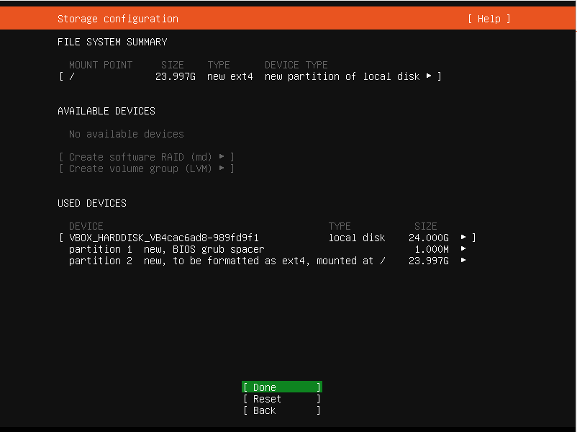Click DEVICE TYPE column header
Image resolution: width=577 pixels, height=432 pixels.
(x=296, y=66)
